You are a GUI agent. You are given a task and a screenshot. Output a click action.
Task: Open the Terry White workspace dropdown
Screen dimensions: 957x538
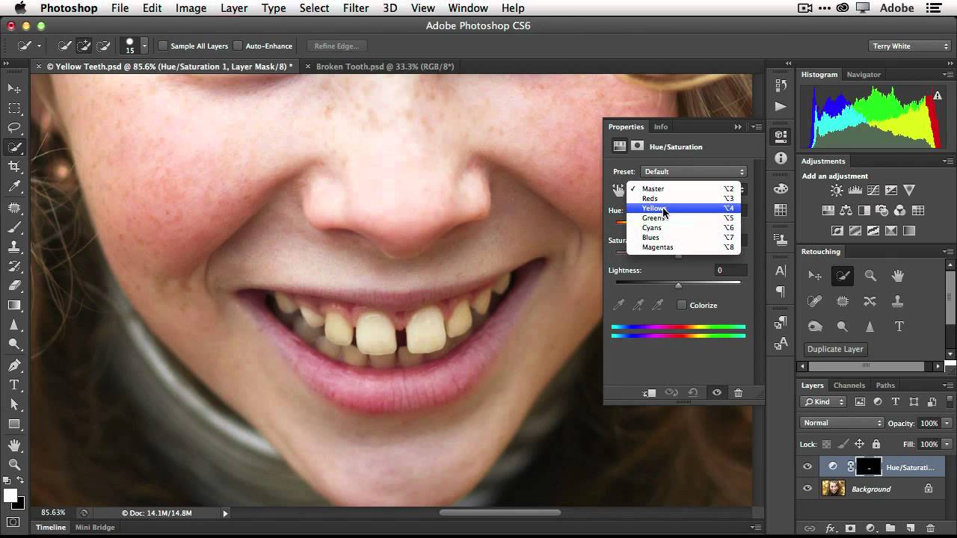[909, 46]
